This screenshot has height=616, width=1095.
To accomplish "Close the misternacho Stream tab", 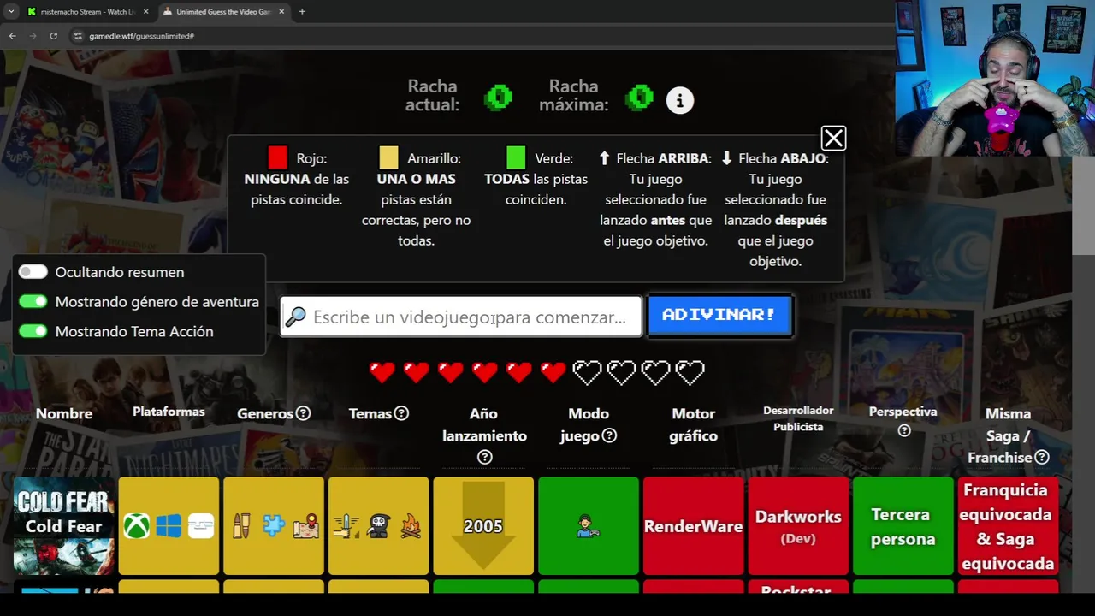I will click(x=145, y=11).
